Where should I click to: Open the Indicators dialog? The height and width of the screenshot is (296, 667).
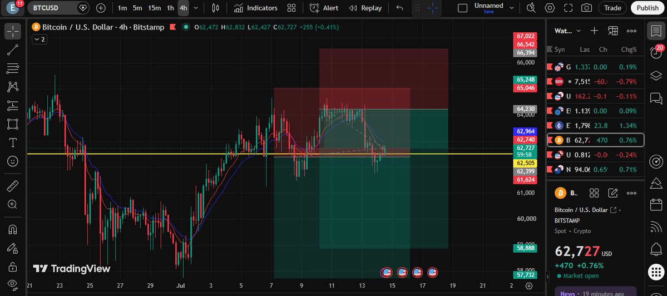click(x=256, y=8)
